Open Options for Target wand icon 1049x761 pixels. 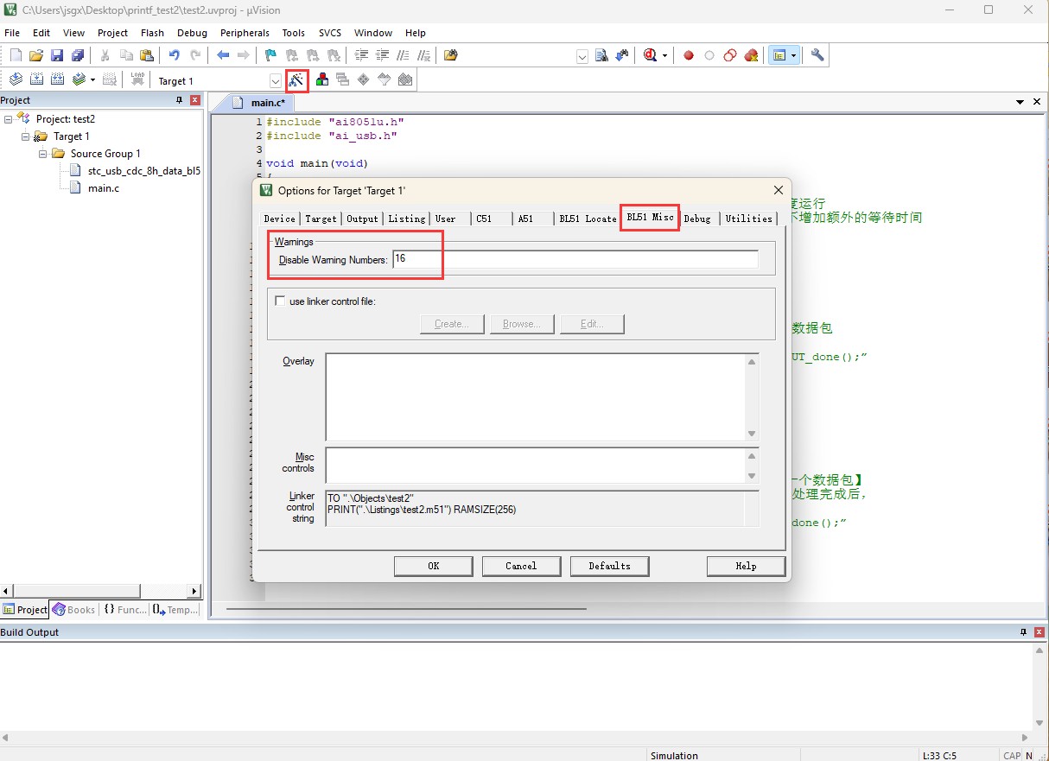click(297, 80)
